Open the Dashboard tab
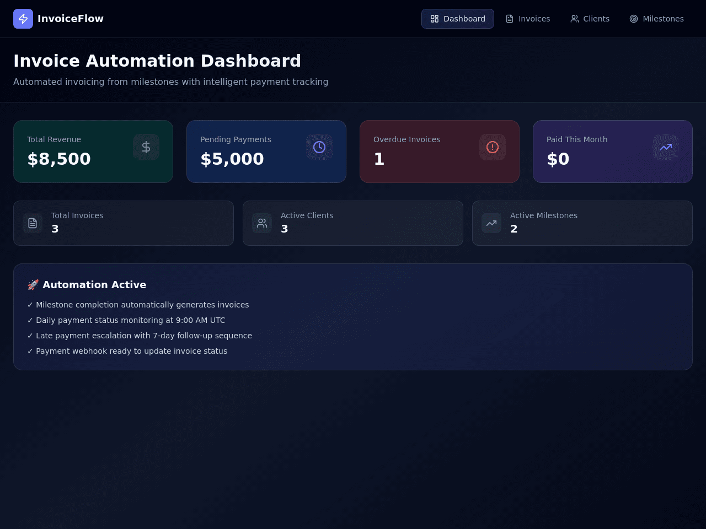The image size is (706, 529). [x=458, y=19]
